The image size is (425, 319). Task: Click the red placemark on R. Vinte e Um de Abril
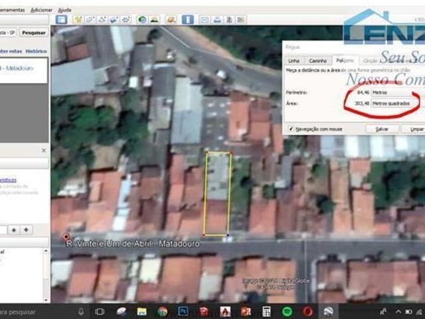(x=66, y=237)
